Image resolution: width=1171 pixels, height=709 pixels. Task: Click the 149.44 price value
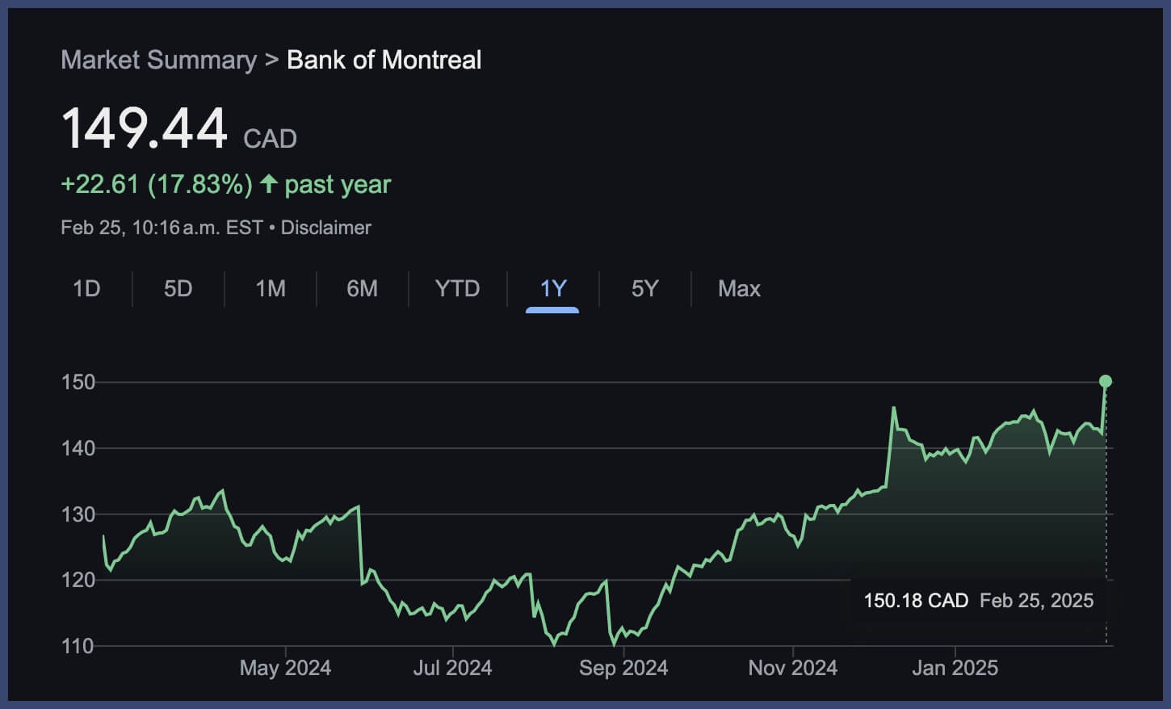pos(145,128)
